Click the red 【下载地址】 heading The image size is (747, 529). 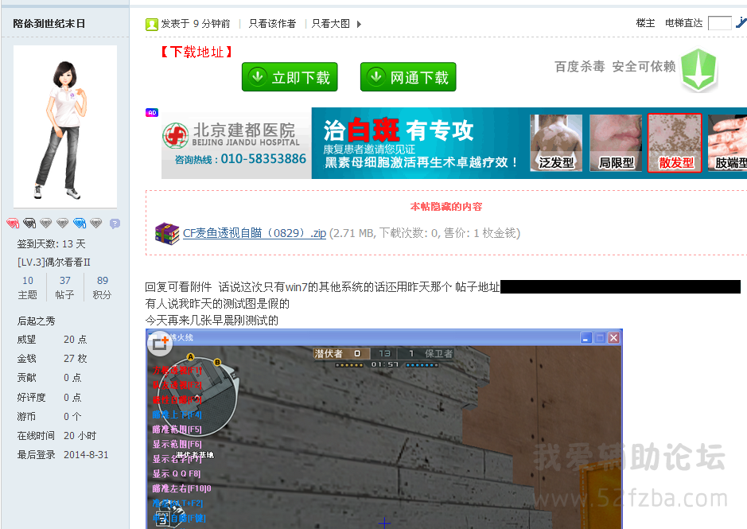pos(196,52)
